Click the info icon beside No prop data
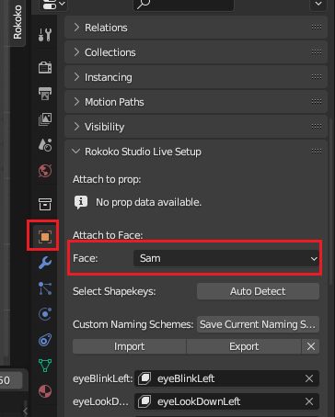Image resolution: width=335 pixels, height=417 pixels. [x=81, y=202]
